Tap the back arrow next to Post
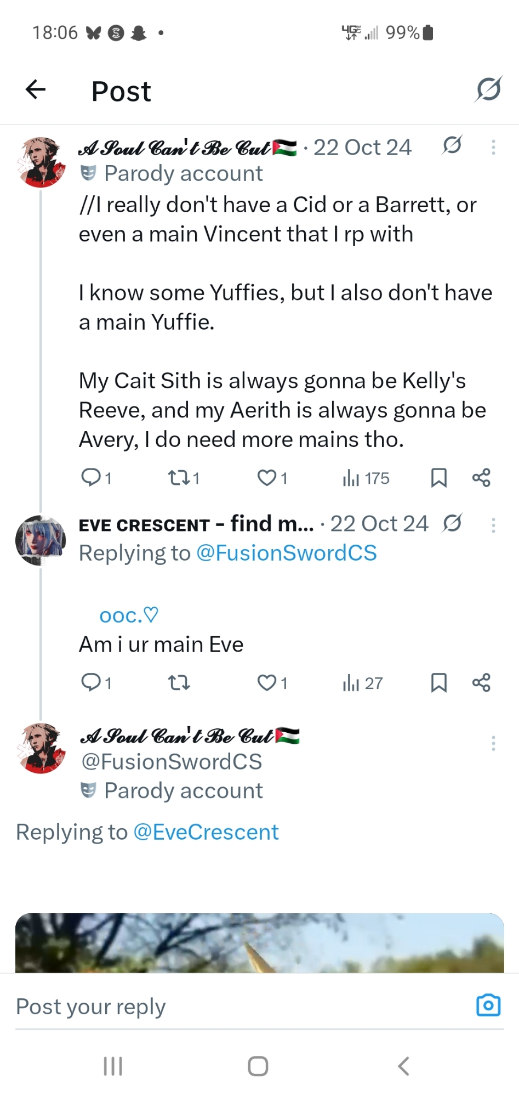The image size is (519, 1097). point(36,89)
